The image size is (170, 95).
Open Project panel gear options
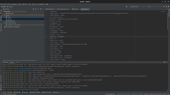[x=41, y=9]
